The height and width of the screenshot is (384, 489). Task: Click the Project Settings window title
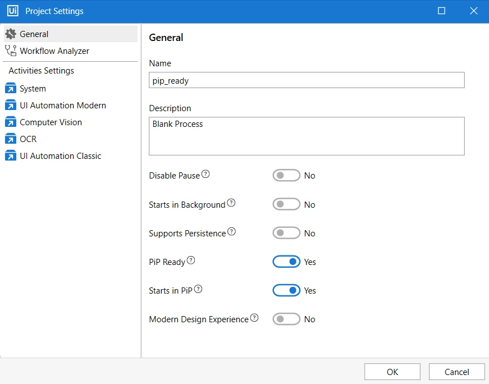[54, 11]
